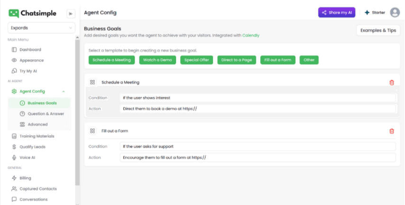The image size is (405, 205).
Task: Edit action 'Direct them to book a demo'
Action: [x=258, y=109]
